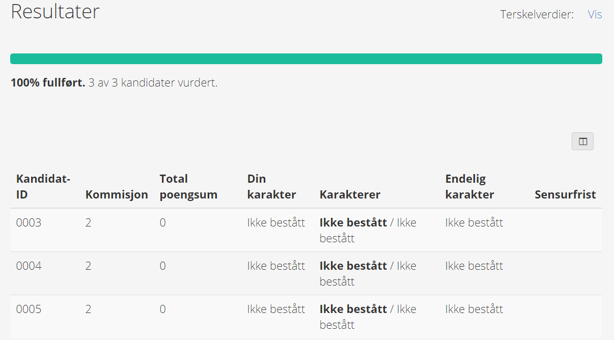The height and width of the screenshot is (340, 614).
Task: Sort by Din karakter column header
Action: click(271, 187)
